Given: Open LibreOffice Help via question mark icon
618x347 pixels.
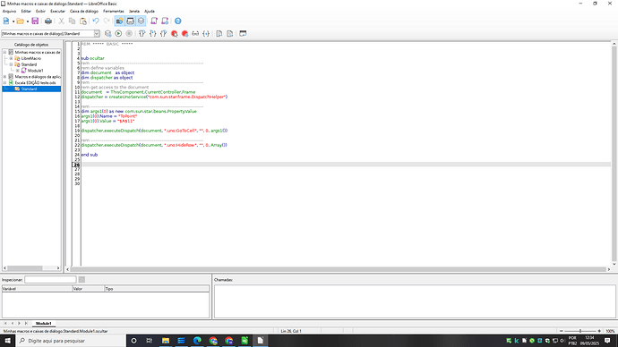Looking at the screenshot, I should tap(177, 21).
